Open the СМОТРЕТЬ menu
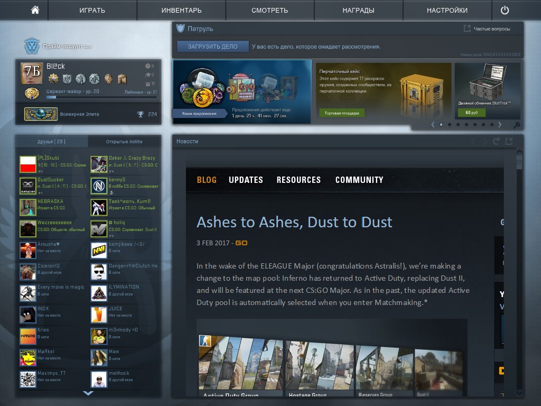Screen dimensions: 541x406 tap(270, 11)
